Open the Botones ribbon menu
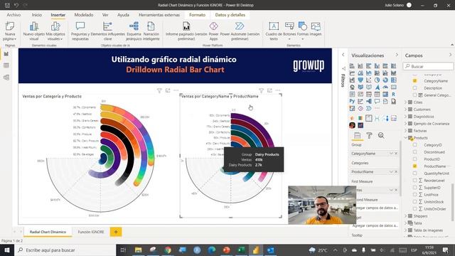This screenshot has width=455, height=256. point(289,31)
